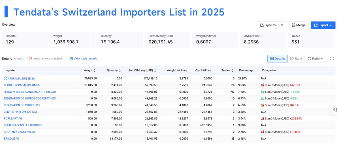Click the QtyUnitPrice column header

pyautogui.click(x=203, y=71)
